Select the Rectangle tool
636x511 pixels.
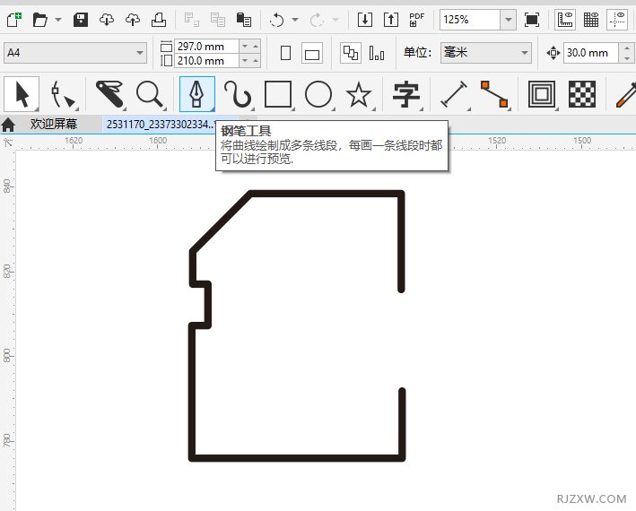tap(278, 93)
